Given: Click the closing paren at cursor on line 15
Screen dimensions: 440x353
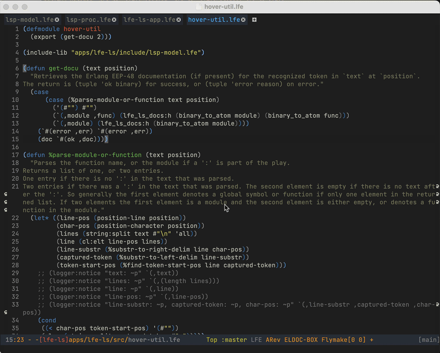Looking at the screenshot, I should [x=106, y=139].
